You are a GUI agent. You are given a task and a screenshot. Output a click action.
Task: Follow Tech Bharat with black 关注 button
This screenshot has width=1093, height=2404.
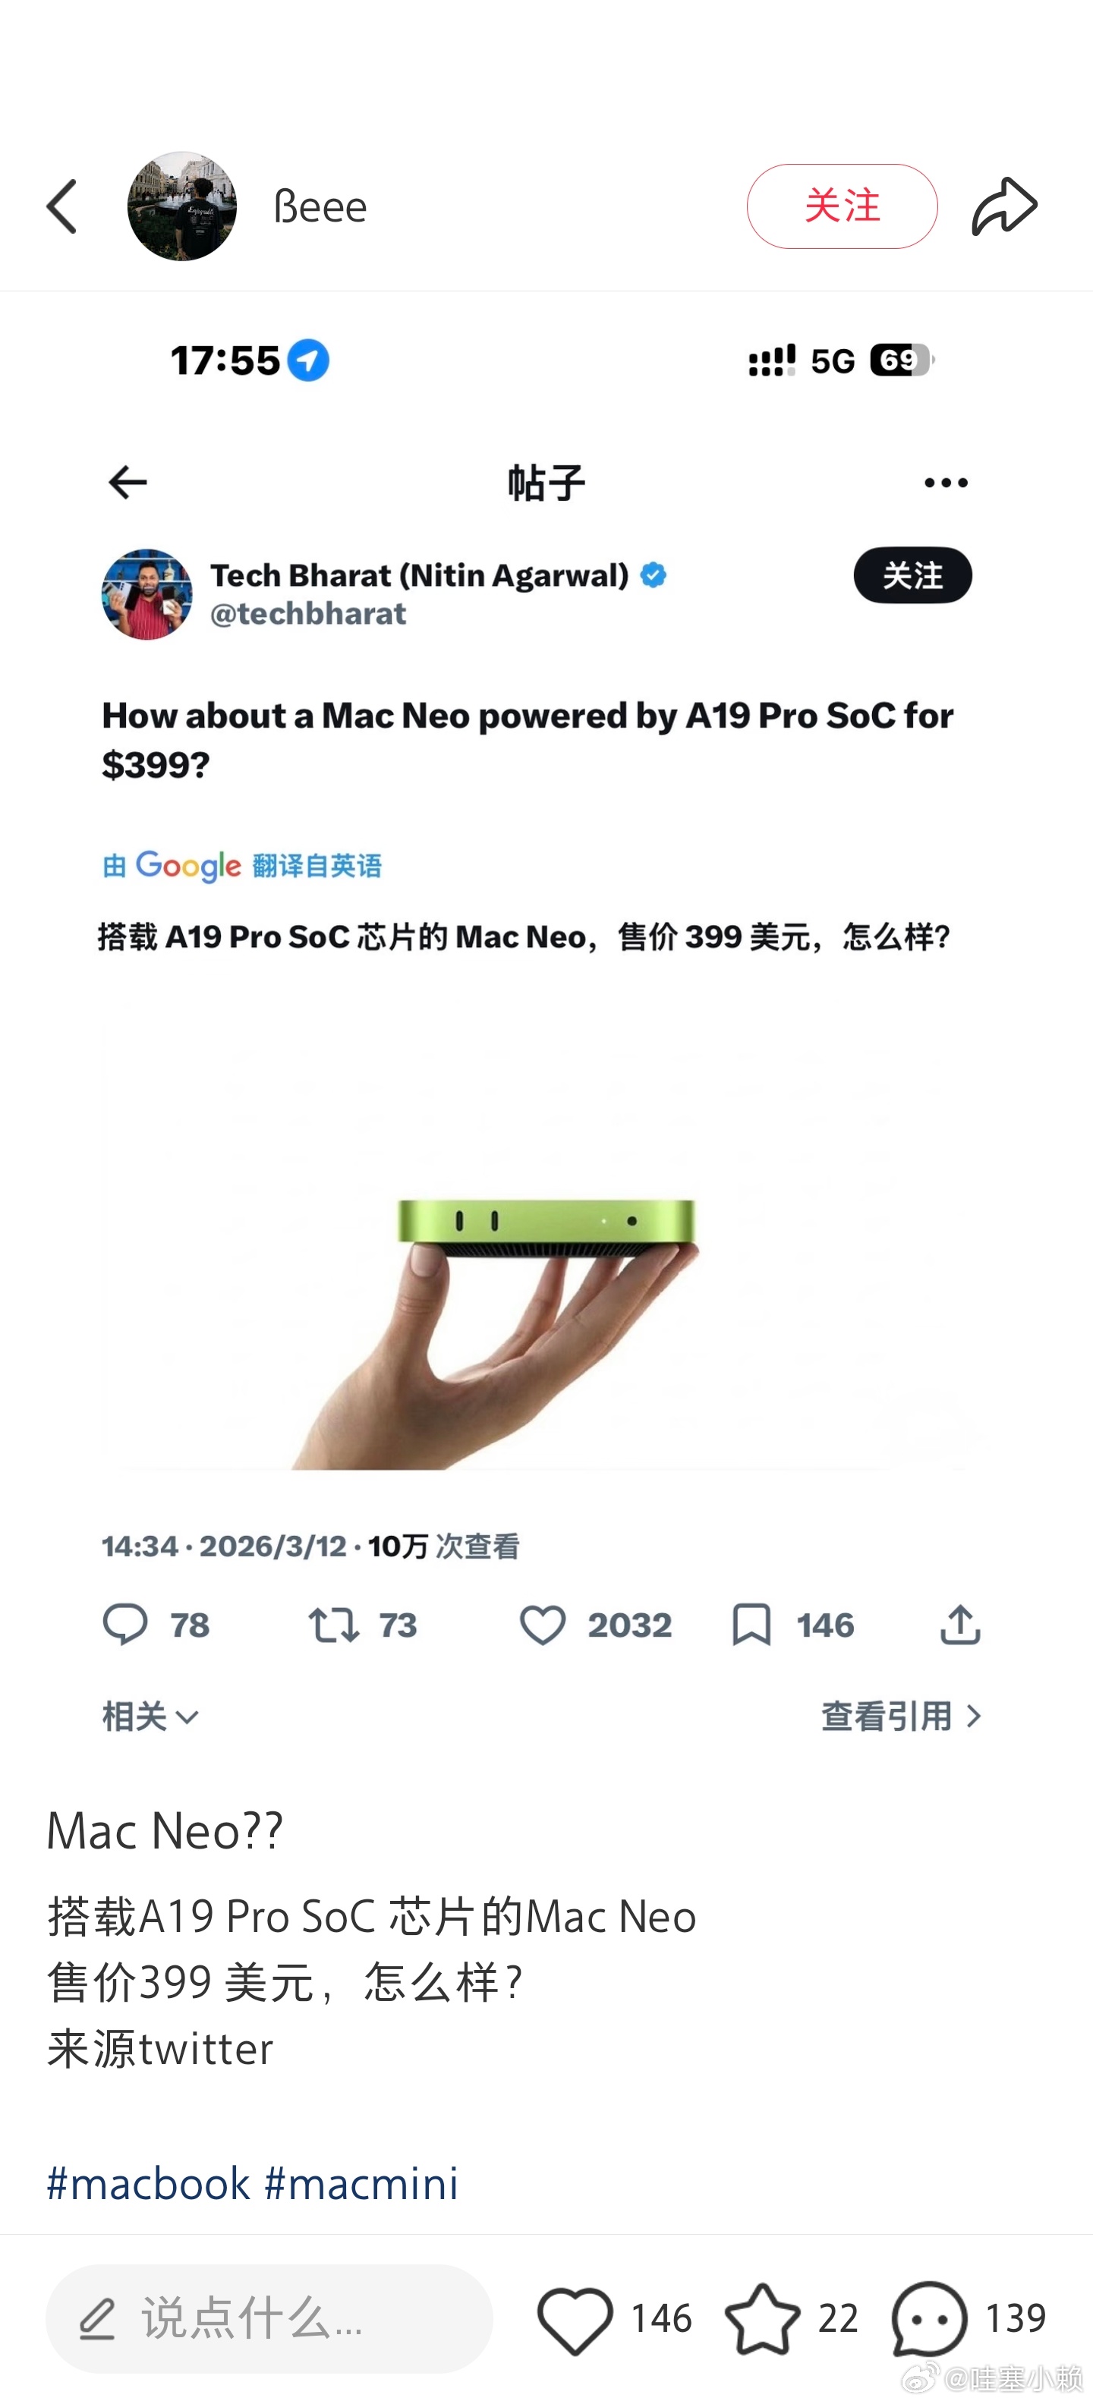click(913, 575)
